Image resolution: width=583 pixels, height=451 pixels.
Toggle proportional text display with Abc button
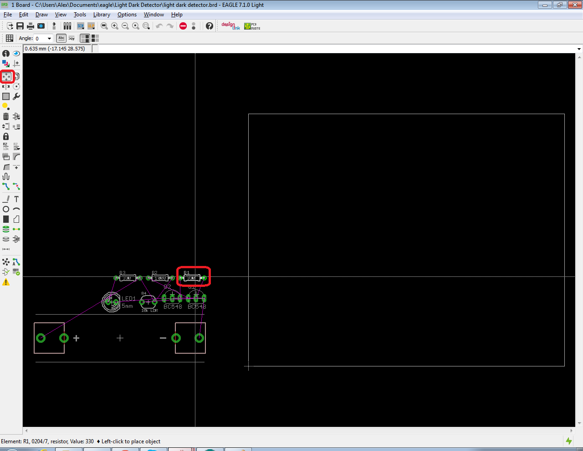tap(61, 38)
